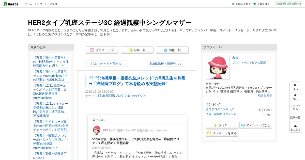Open ピグ in the top bar
Image resolution: width=305 pixels, height=160 pixels.
[x=40, y=4]
